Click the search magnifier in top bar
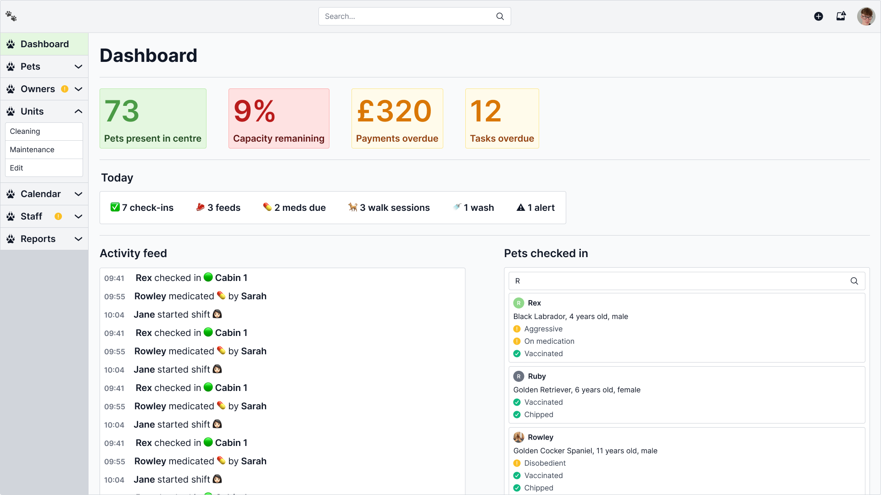Viewport: 881px width, 495px height. point(500,16)
